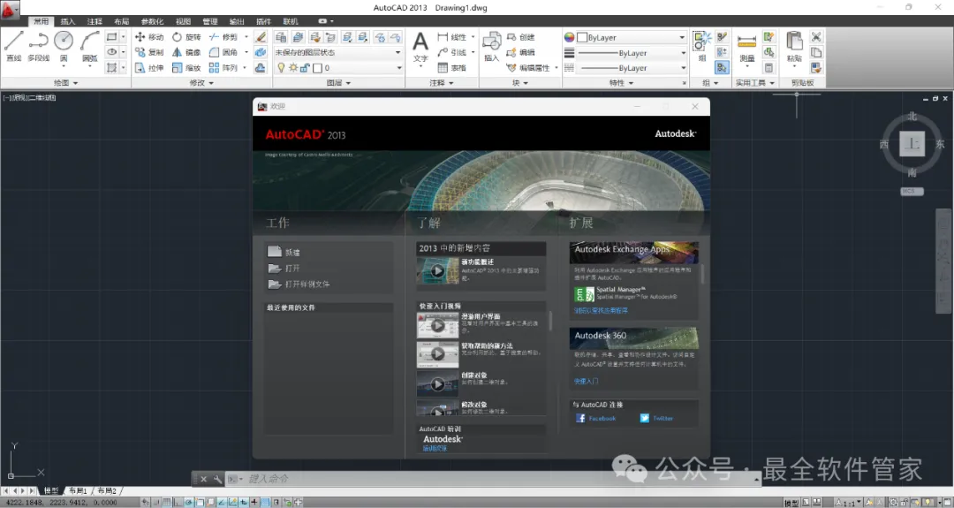This screenshot has width=954, height=508.
Task: Click the 旋转 (Rotate) tool
Action: click(x=186, y=37)
